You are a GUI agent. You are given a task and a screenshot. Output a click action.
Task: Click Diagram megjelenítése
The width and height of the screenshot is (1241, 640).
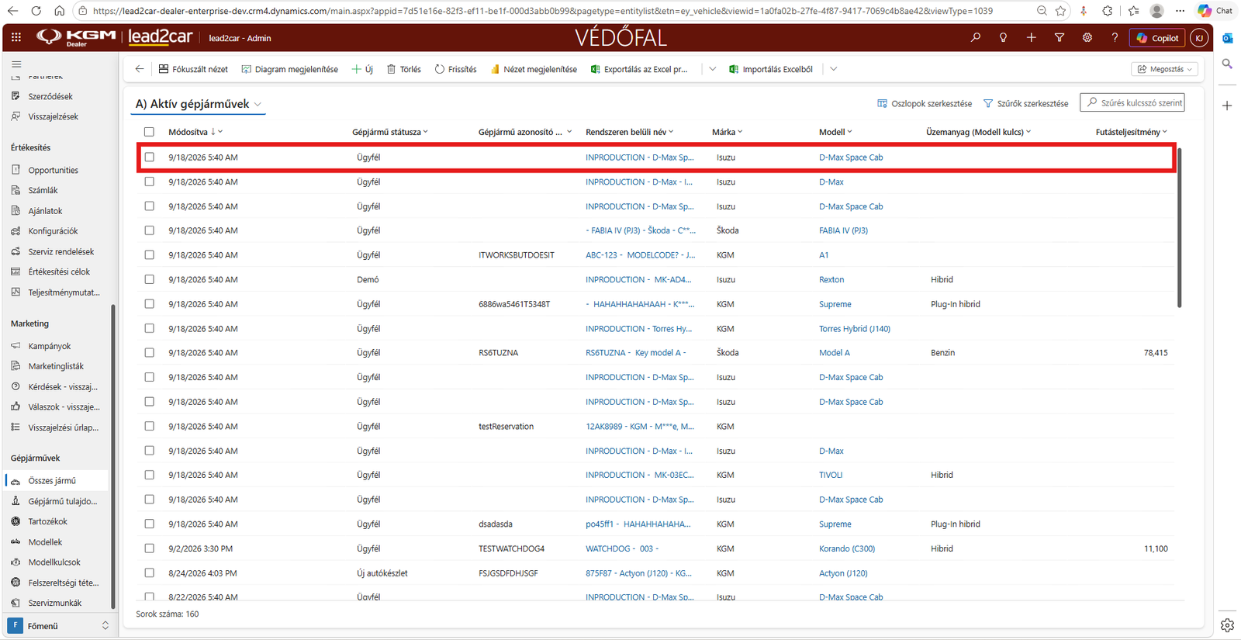pyautogui.click(x=289, y=69)
